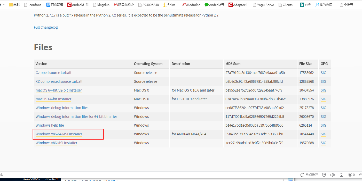Image resolution: width=362 pixels, height=181 pixels.
Task: Open the Android-常 bookmark
Action: pyautogui.click(x=78, y=5)
